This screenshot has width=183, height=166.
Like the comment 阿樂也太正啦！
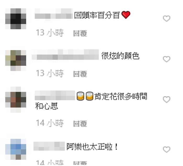pyautogui.click(x=167, y=149)
